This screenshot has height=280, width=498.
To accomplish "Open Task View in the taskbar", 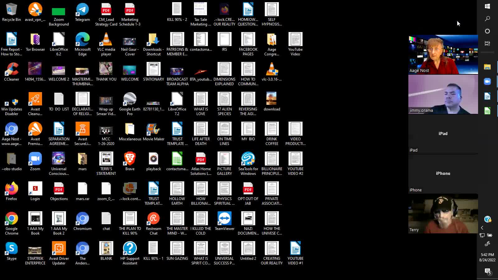I will [x=487, y=44].
